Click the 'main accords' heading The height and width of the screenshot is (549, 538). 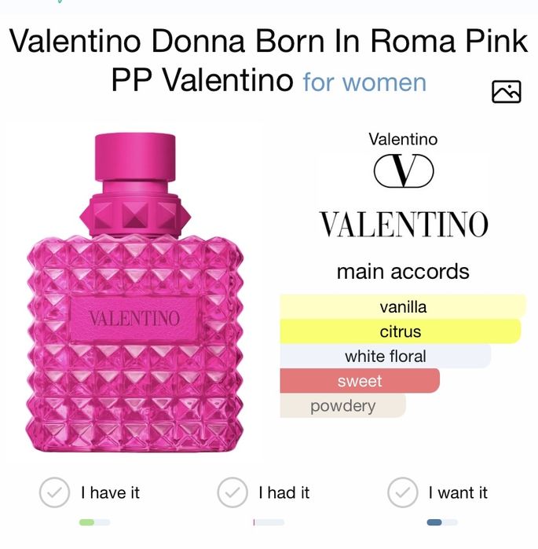pyautogui.click(x=403, y=272)
